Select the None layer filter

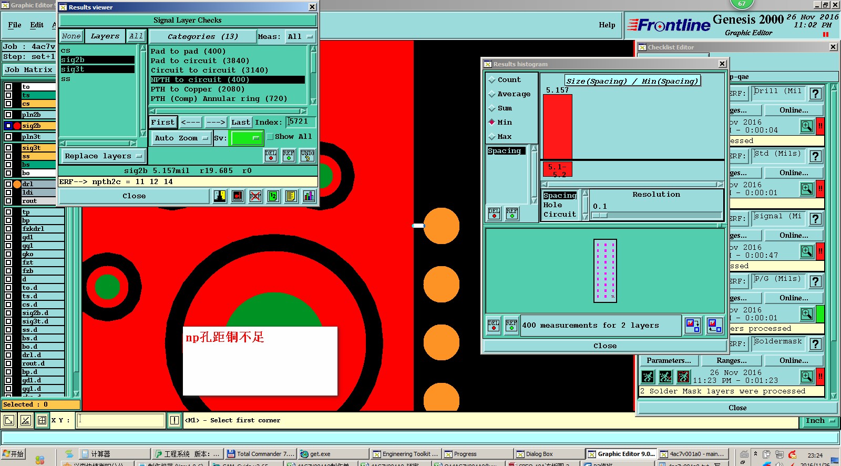pyautogui.click(x=71, y=36)
